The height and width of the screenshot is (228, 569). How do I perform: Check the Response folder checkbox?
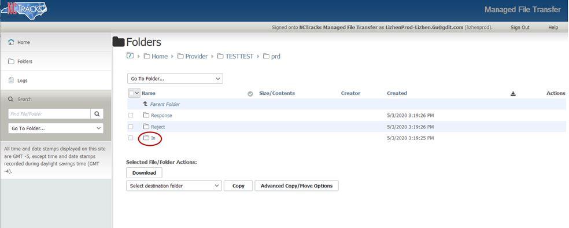pyautogui.click(x=131, y=116)
